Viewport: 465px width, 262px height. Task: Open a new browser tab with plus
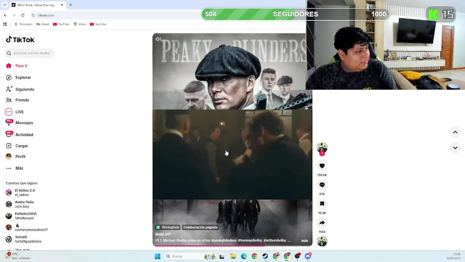(x=71, y=5)
